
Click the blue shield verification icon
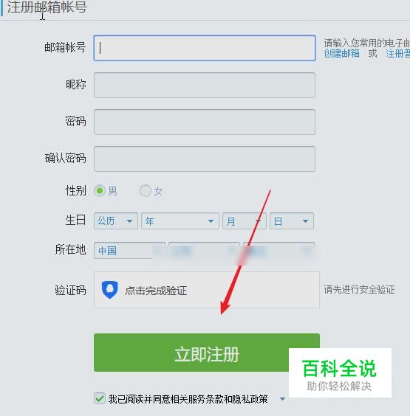pos(110,290)
